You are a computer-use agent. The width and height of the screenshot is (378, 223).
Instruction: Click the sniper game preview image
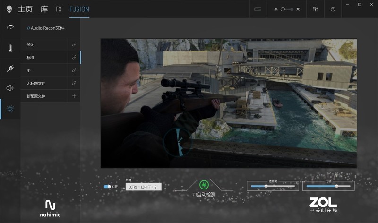click(x=229, y=103)
